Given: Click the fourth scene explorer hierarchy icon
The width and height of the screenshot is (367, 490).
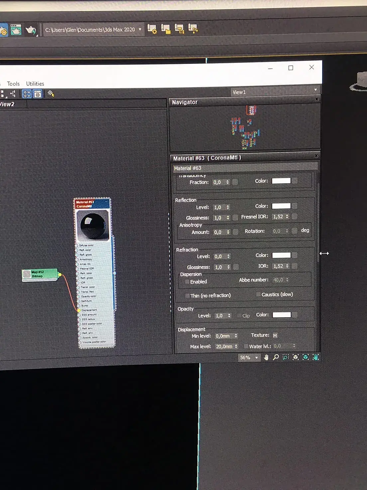Looking at the screenshot, I should point(193,29).
